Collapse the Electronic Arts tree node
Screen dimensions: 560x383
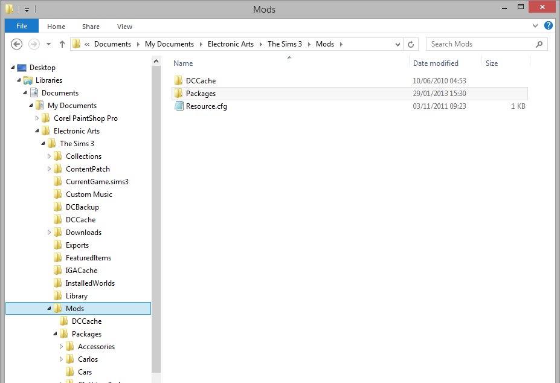coord(37,130)
